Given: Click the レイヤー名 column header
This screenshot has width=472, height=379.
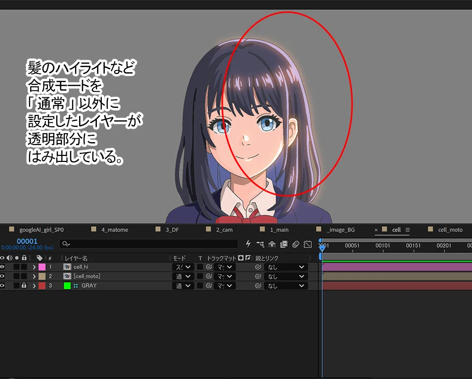Looking at the screenshot, I should pyautogui.click(x=76, y=258).
